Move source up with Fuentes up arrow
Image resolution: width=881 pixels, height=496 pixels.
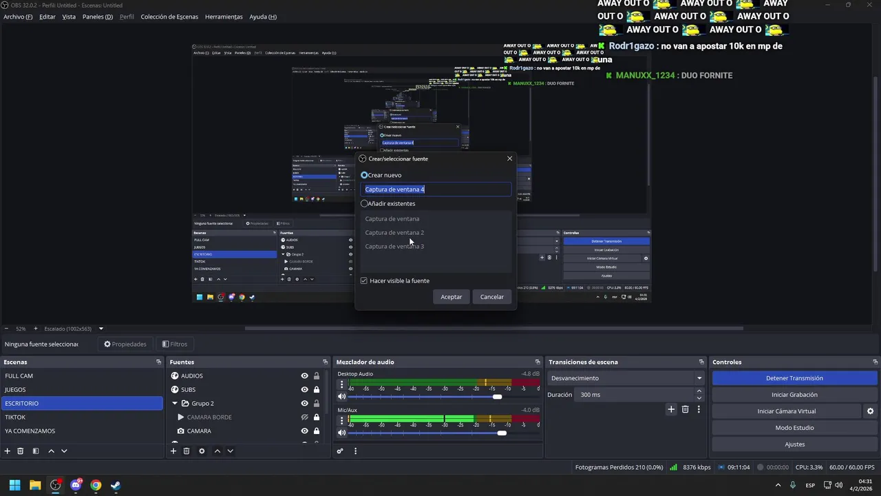(217, 451)
